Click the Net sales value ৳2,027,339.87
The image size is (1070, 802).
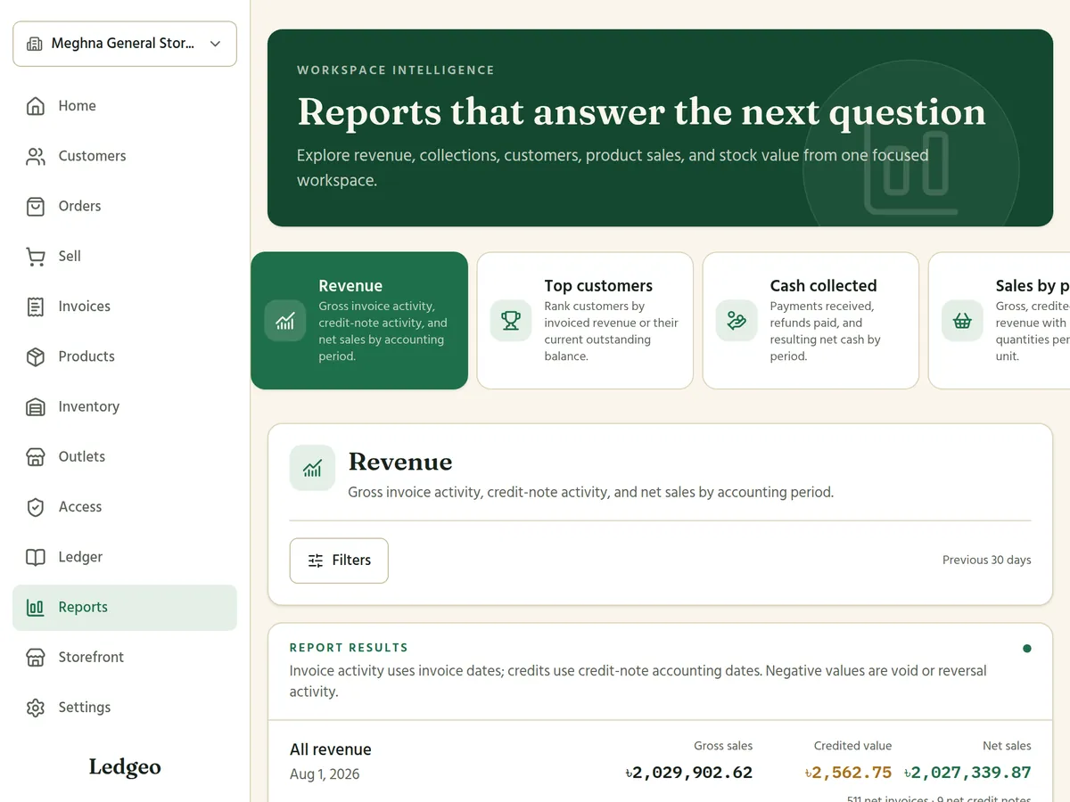pyautogui.click(x=967, y=773)
